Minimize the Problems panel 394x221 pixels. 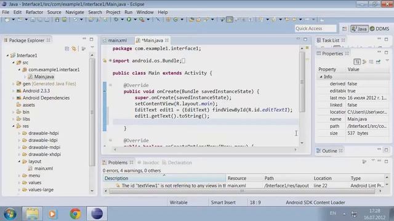379,161
